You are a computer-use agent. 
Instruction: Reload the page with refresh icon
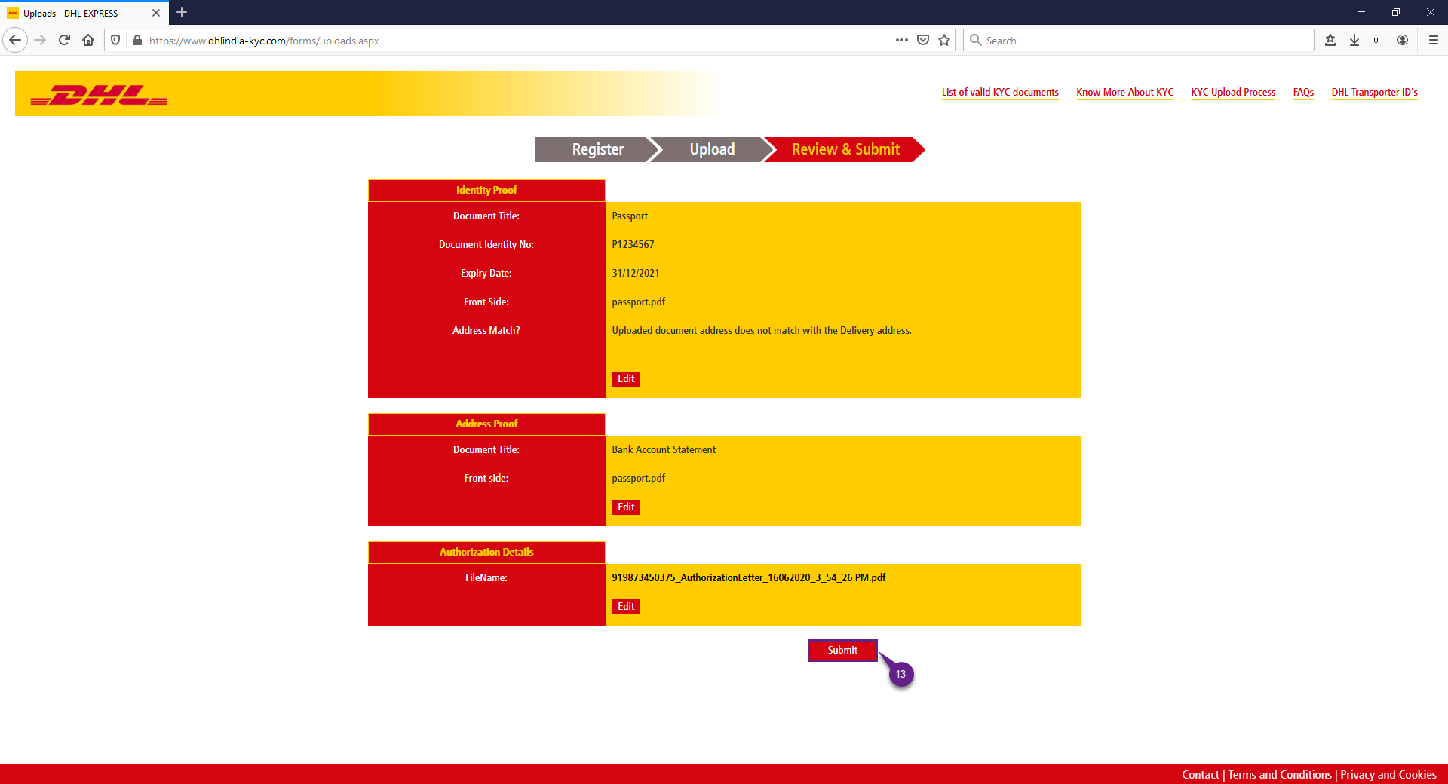[x=64, y=40]
